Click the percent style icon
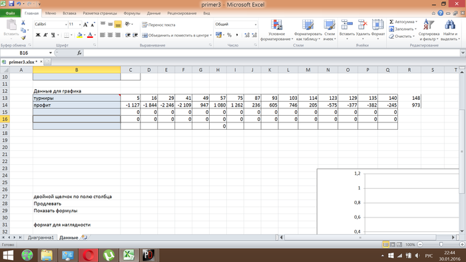 click(x=229, y=35)
